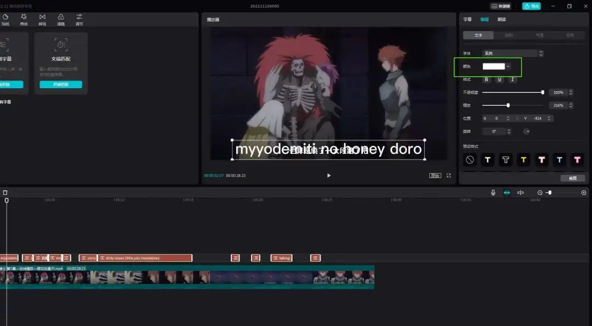Viewport: 592px width, 326px height.
Task: Click the rotation stepper arrows
Action: (509, 131)
